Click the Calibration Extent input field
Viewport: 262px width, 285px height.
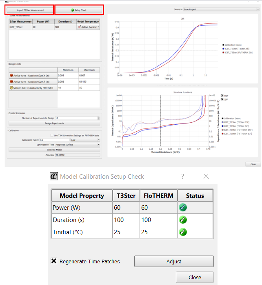[55, 140]
